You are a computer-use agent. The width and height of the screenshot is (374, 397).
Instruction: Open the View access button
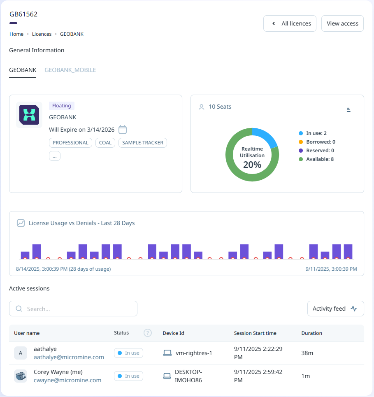[x=342, y=23]
